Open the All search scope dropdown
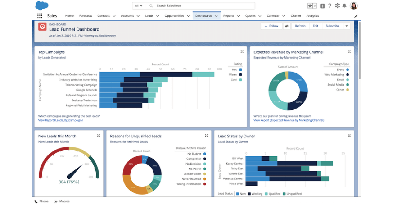 coord(139,6)
